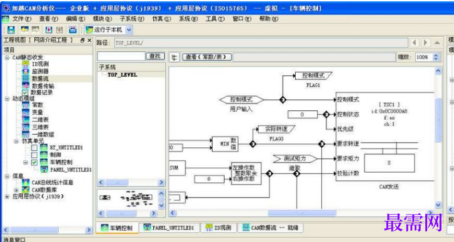Click the diagram vertical scrollbar thumb
The height and width of the screenshot is (242, 454).
(438, 120)
